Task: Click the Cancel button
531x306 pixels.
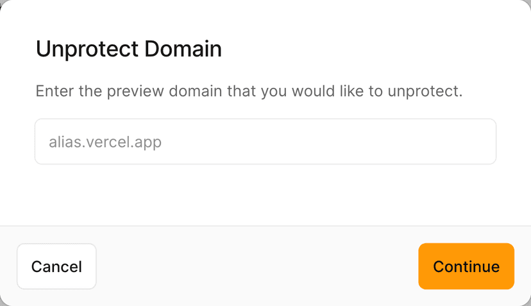Action: point(56,266)
